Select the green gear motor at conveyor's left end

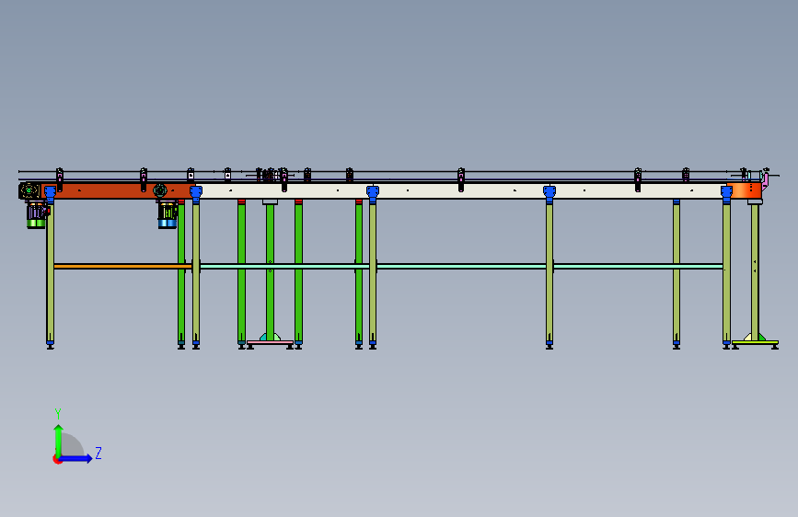click(x=36, y=214)
